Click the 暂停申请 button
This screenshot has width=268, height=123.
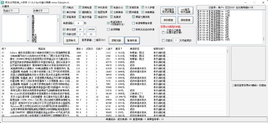[x=132, y=40]
